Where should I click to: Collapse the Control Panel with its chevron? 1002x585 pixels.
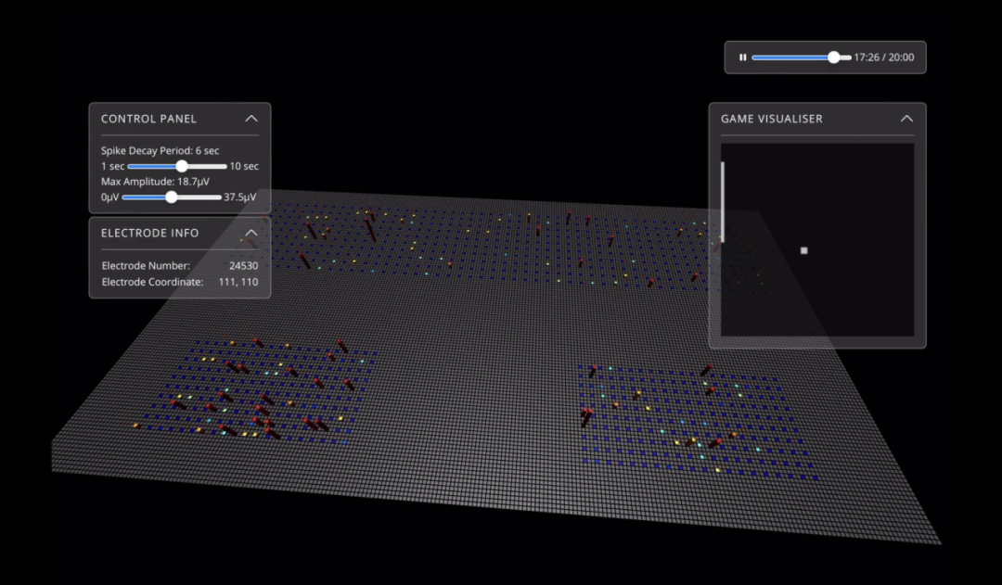[251, 119]
